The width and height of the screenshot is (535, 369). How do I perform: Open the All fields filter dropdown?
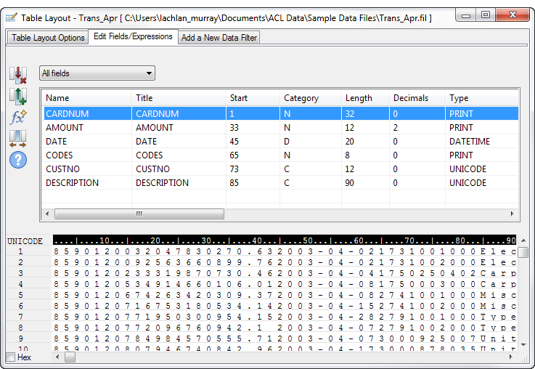click(x=97, y=73)
